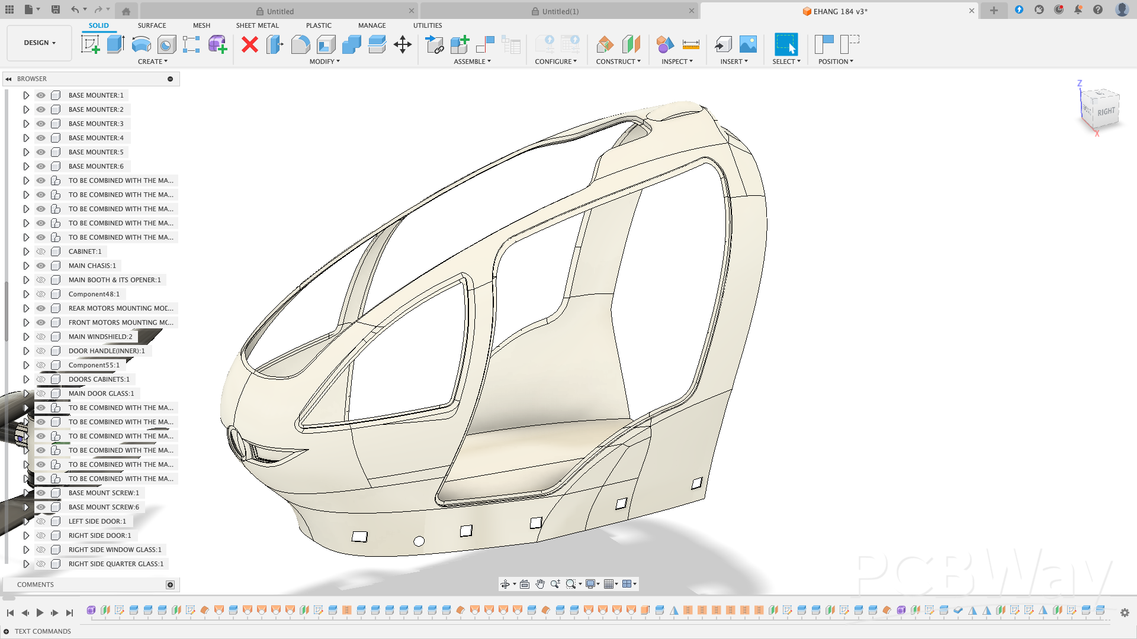Image resolution: width=1137 pixels, height=639 pixels.
Task: Switch to the SURFACE tab
Action: [x=152, y=25]
